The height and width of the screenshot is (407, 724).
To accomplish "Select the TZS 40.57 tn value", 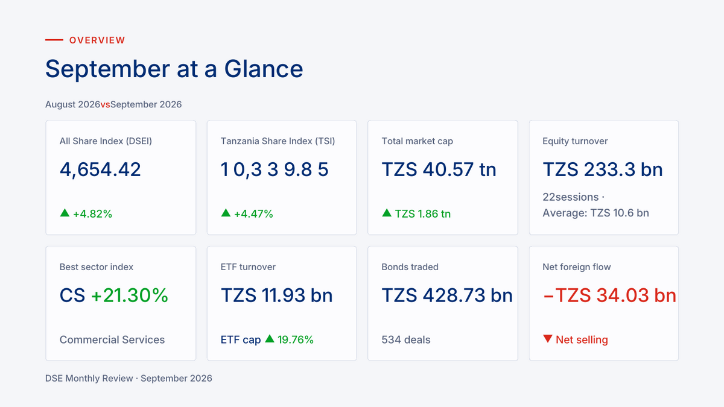I will coord(439,169).
